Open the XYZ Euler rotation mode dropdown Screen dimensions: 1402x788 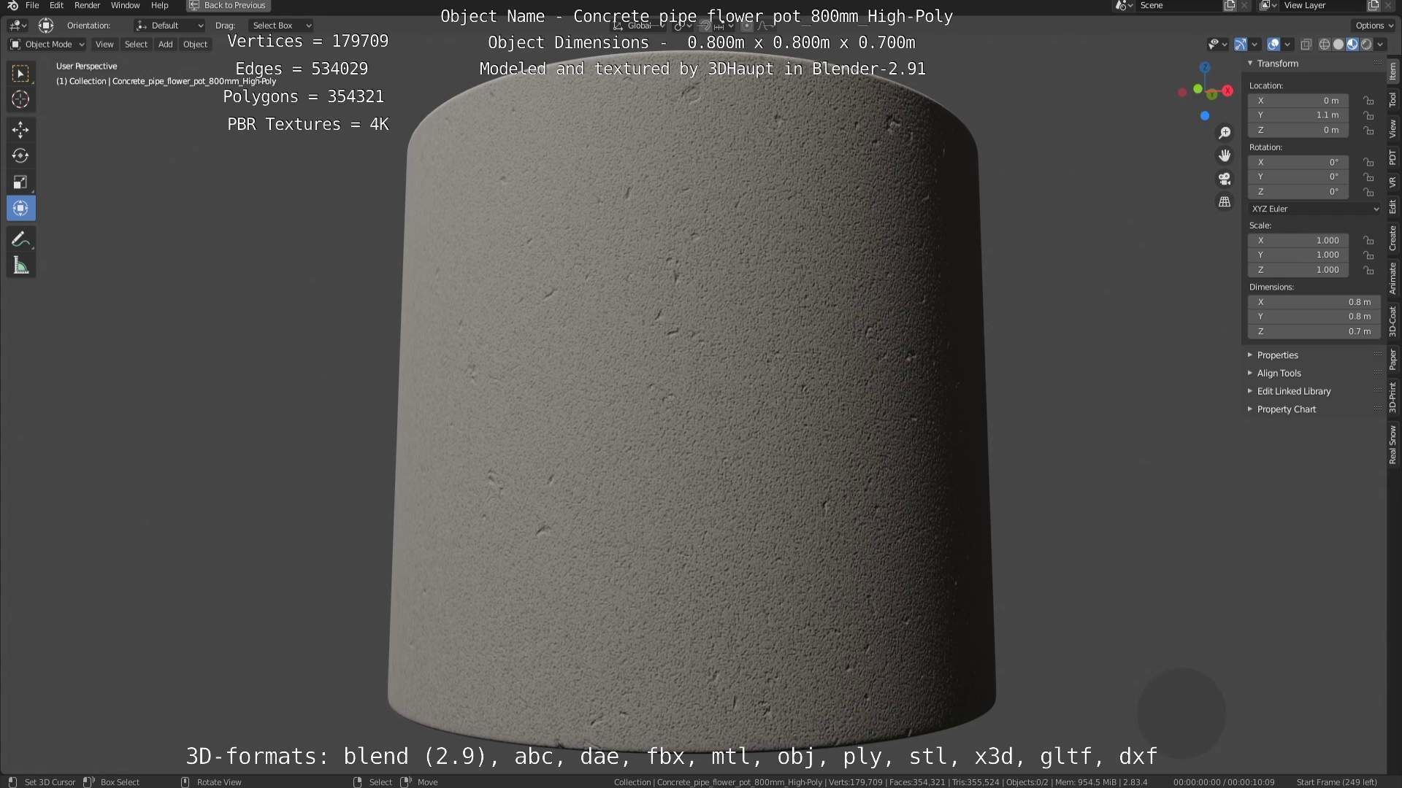click(x=1314, y=209)
